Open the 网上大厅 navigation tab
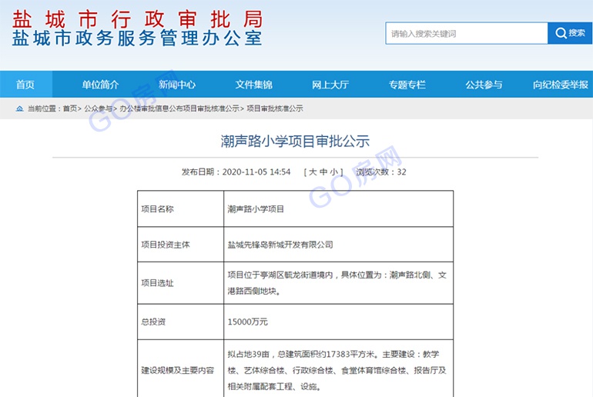 click(x=330, y=84)
